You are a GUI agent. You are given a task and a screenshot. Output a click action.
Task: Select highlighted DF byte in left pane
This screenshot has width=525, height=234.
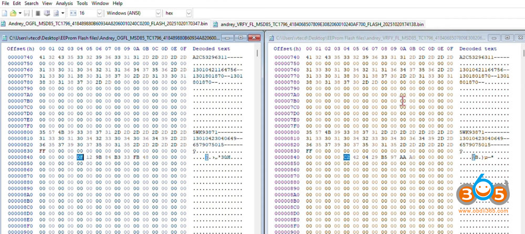(80, 156)
